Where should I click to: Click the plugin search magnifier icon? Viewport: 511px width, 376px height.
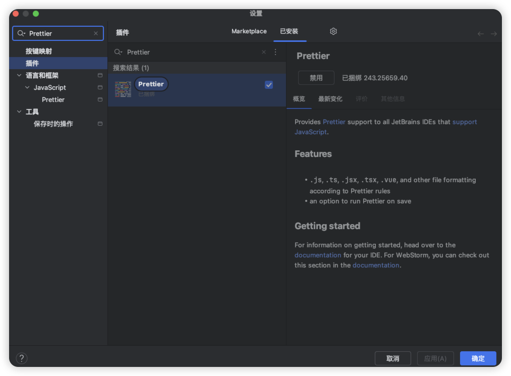pos(118,52)
